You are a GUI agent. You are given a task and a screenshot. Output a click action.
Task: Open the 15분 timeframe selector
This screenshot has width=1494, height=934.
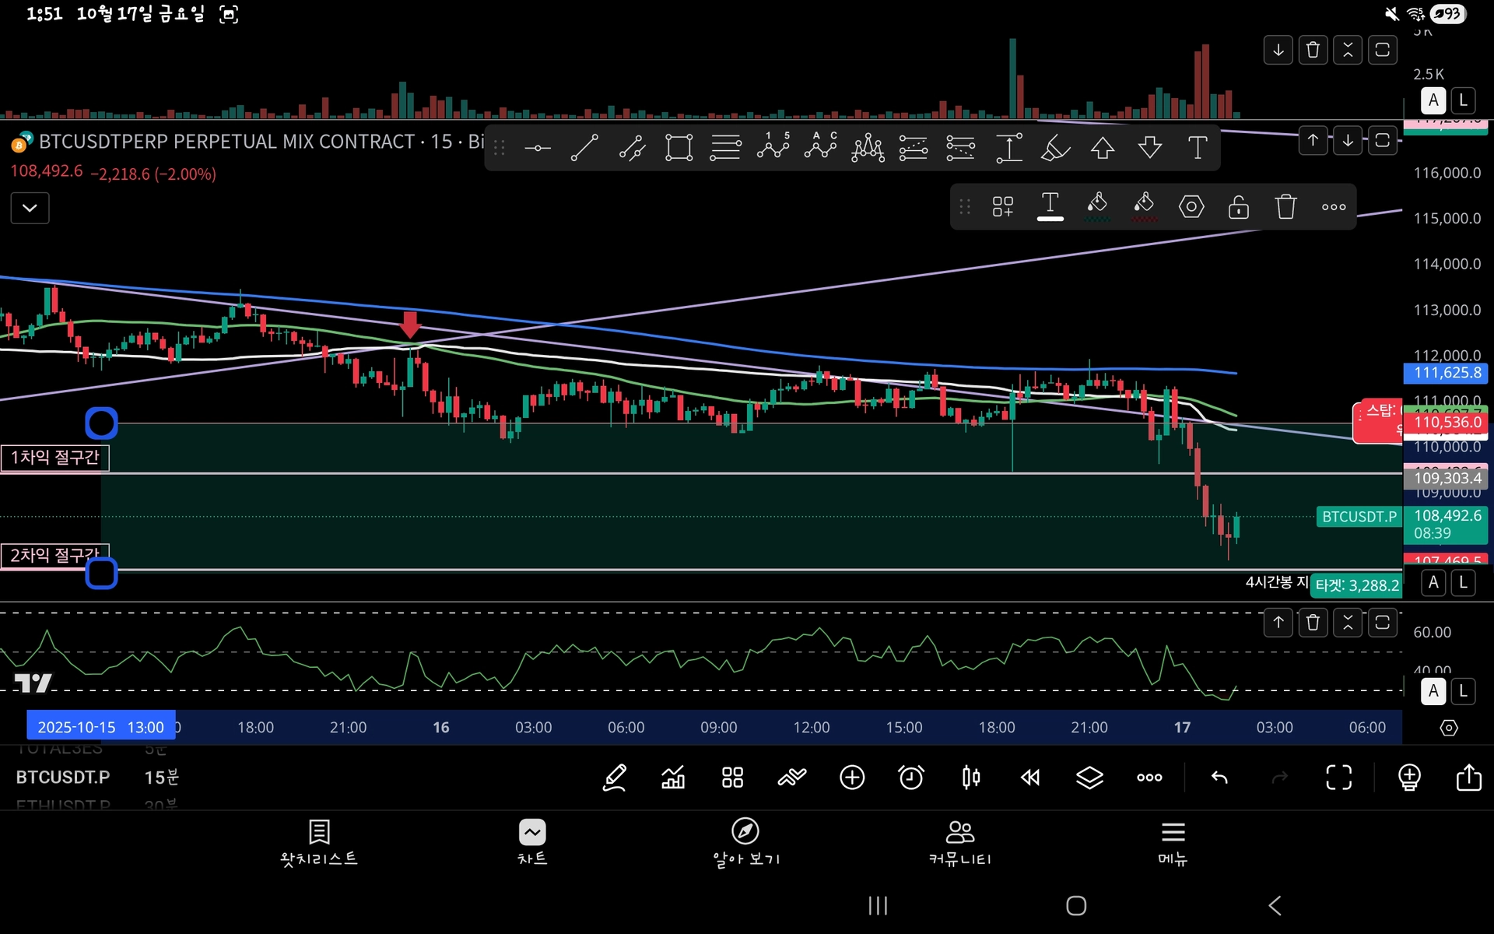click(x=161, y=777)
